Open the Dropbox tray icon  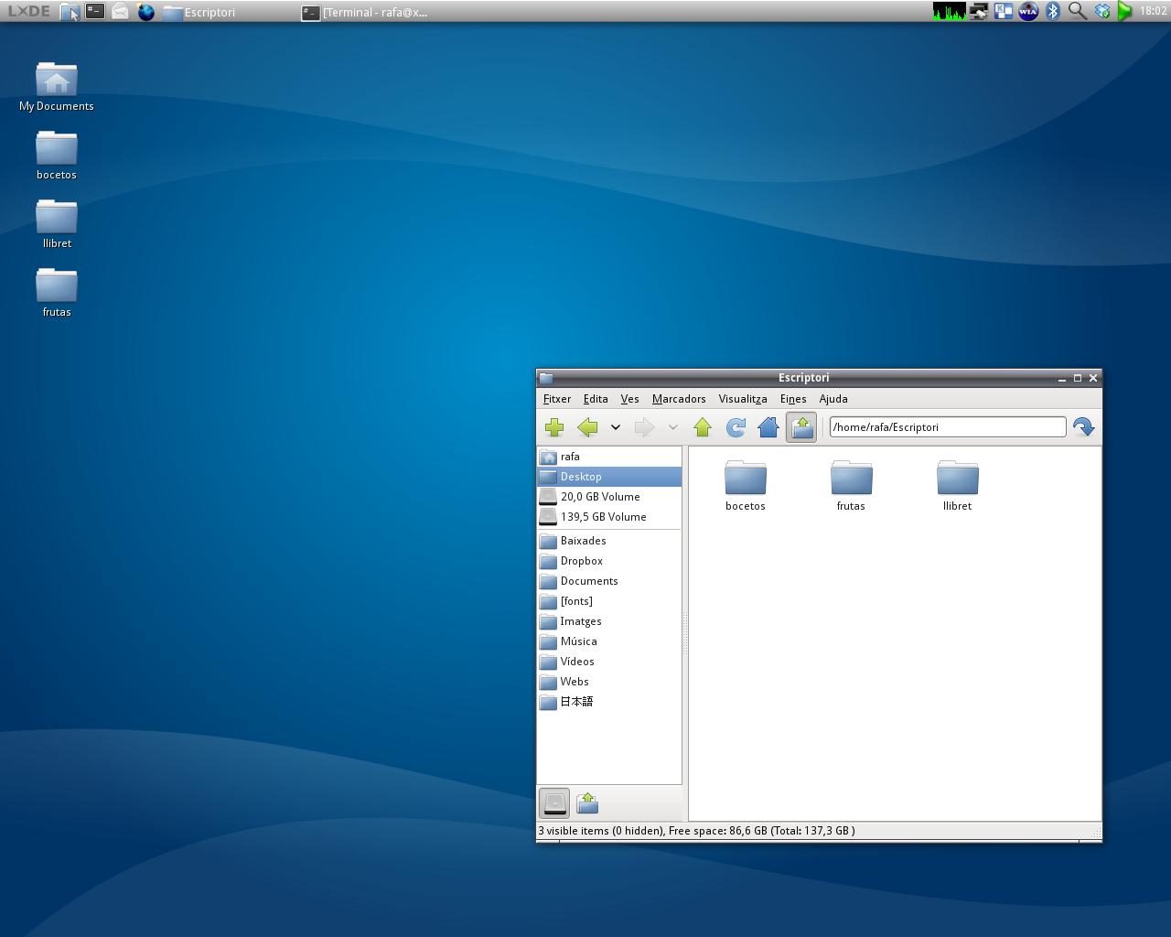pyautogui.click(x=1102, y=12)
